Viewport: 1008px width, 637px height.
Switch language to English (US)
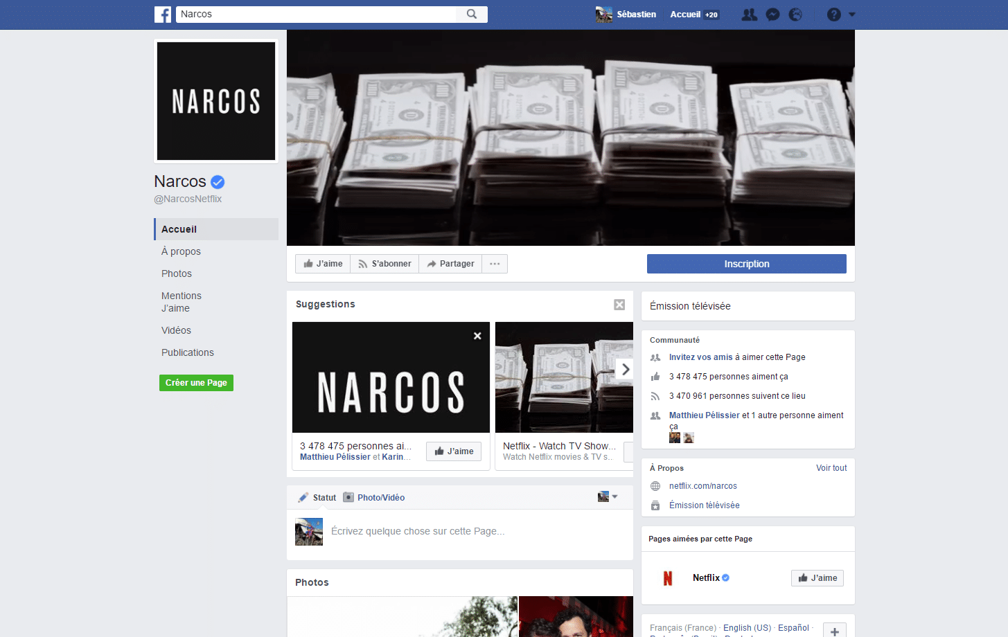click(x=747, y=628)
